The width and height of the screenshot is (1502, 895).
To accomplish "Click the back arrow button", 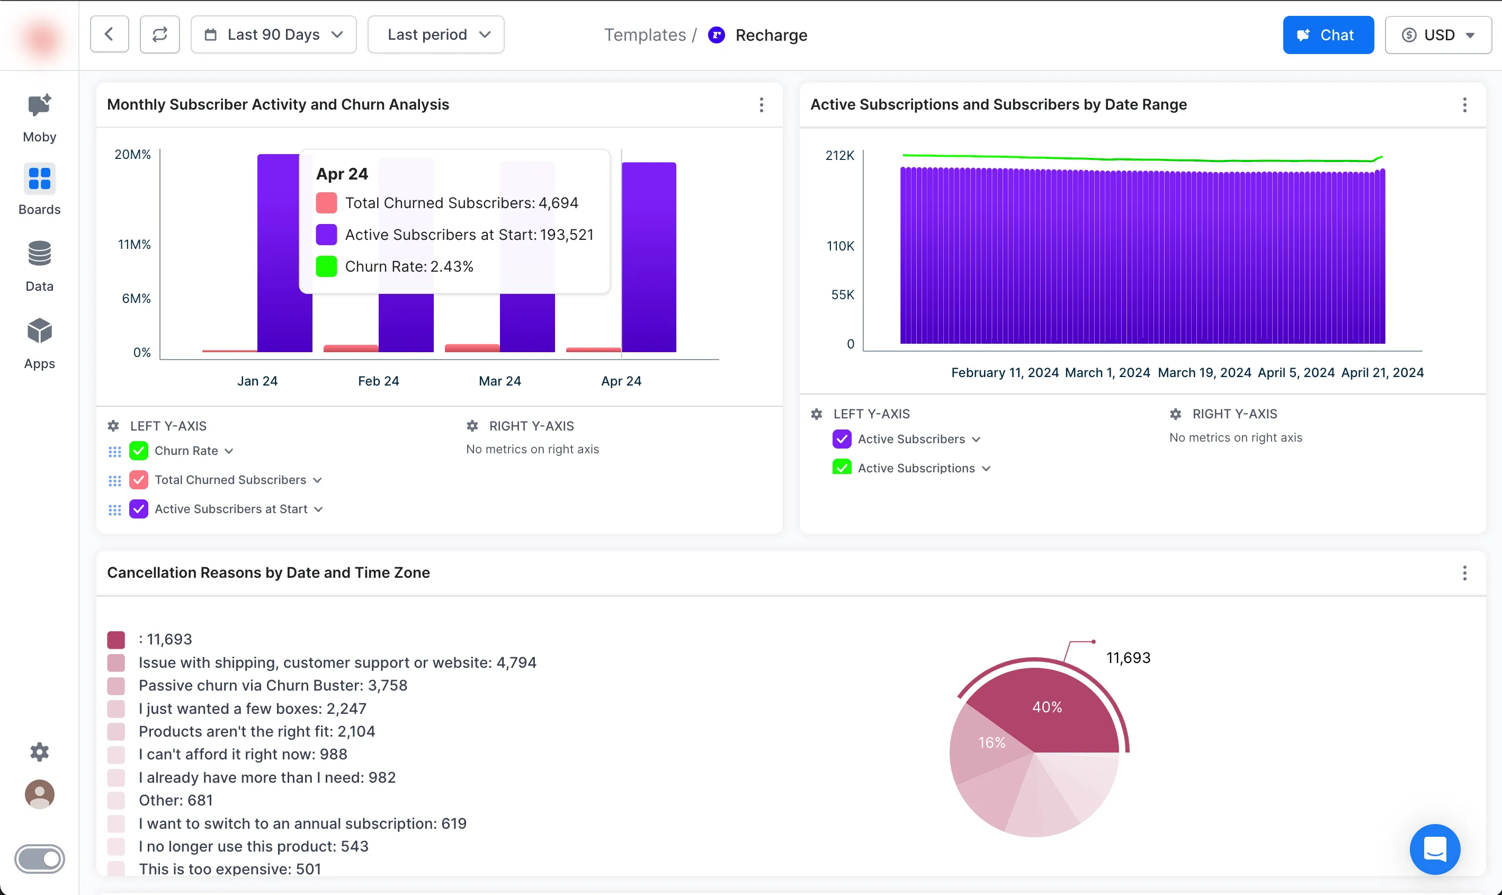I will (x=109, y=34).
